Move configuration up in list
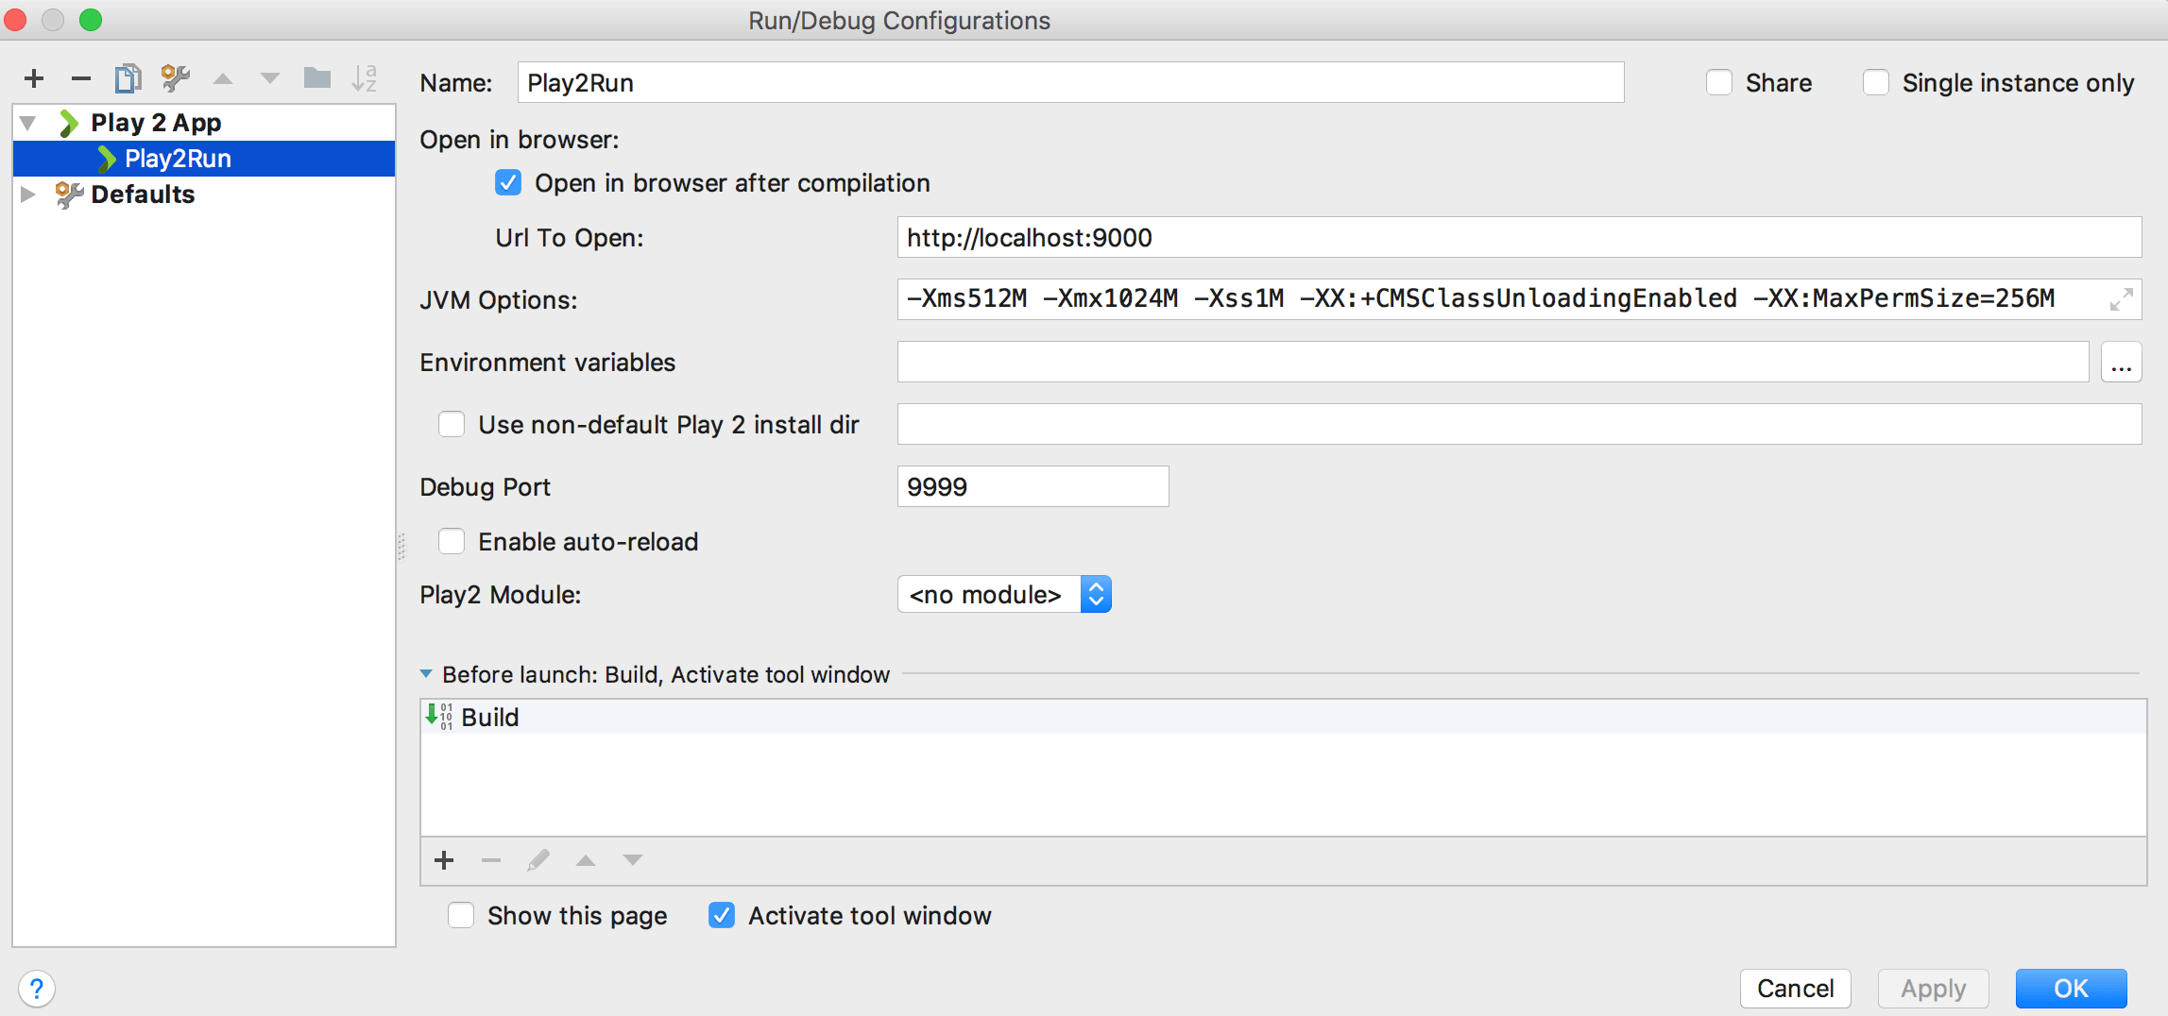Screen dimensions: 2168x1016 pos(223,78)
